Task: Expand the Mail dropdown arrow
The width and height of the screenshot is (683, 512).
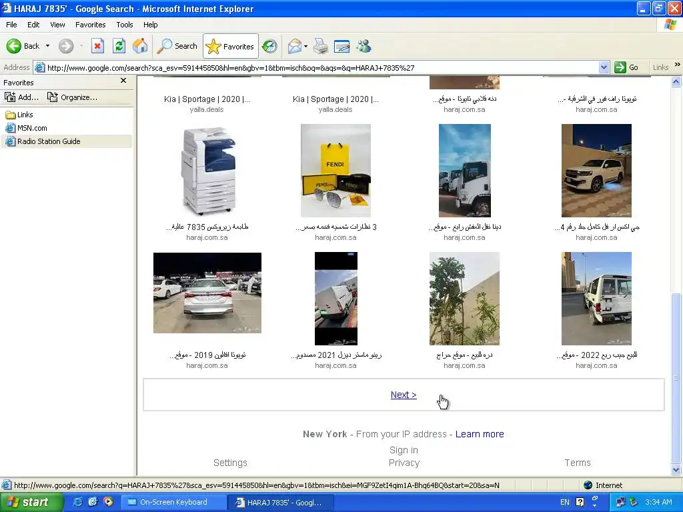Action: 305,46
